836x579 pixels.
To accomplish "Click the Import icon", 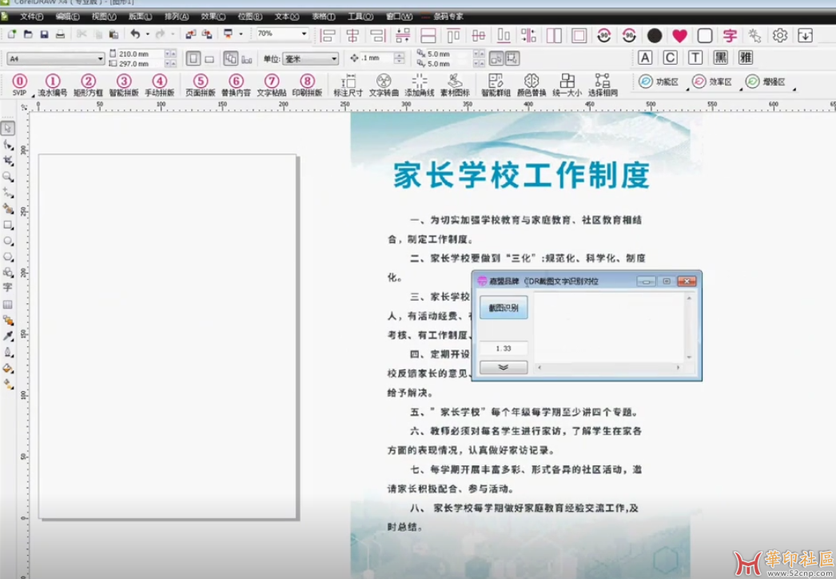I will (191, 34).
